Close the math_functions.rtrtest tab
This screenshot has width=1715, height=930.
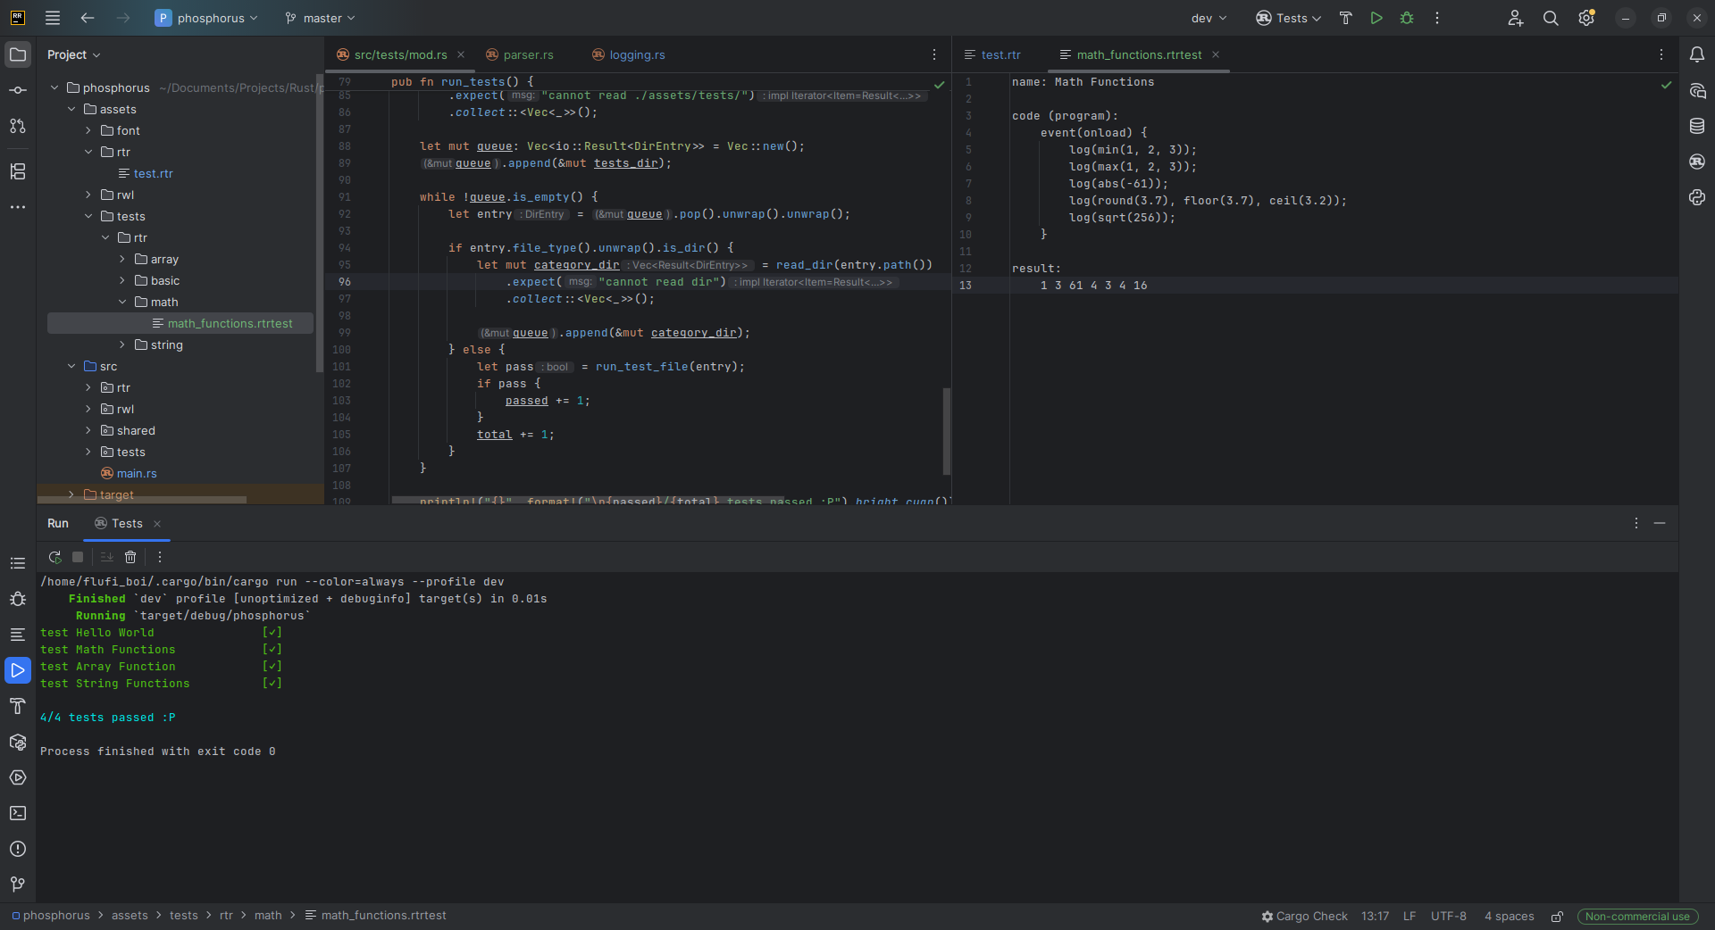[1216, 54]
